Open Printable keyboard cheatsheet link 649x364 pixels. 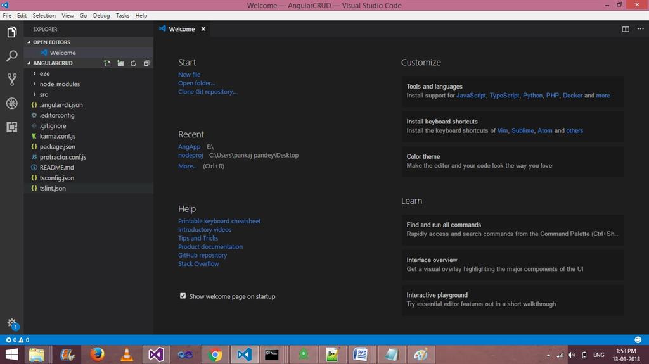(219, 222)
